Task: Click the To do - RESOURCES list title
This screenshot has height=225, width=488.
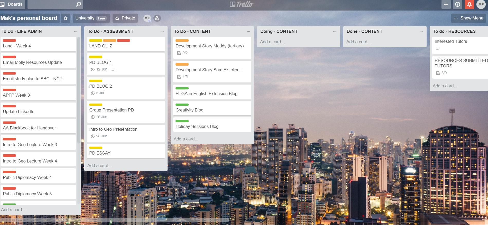Action: (x=454, y=31)
